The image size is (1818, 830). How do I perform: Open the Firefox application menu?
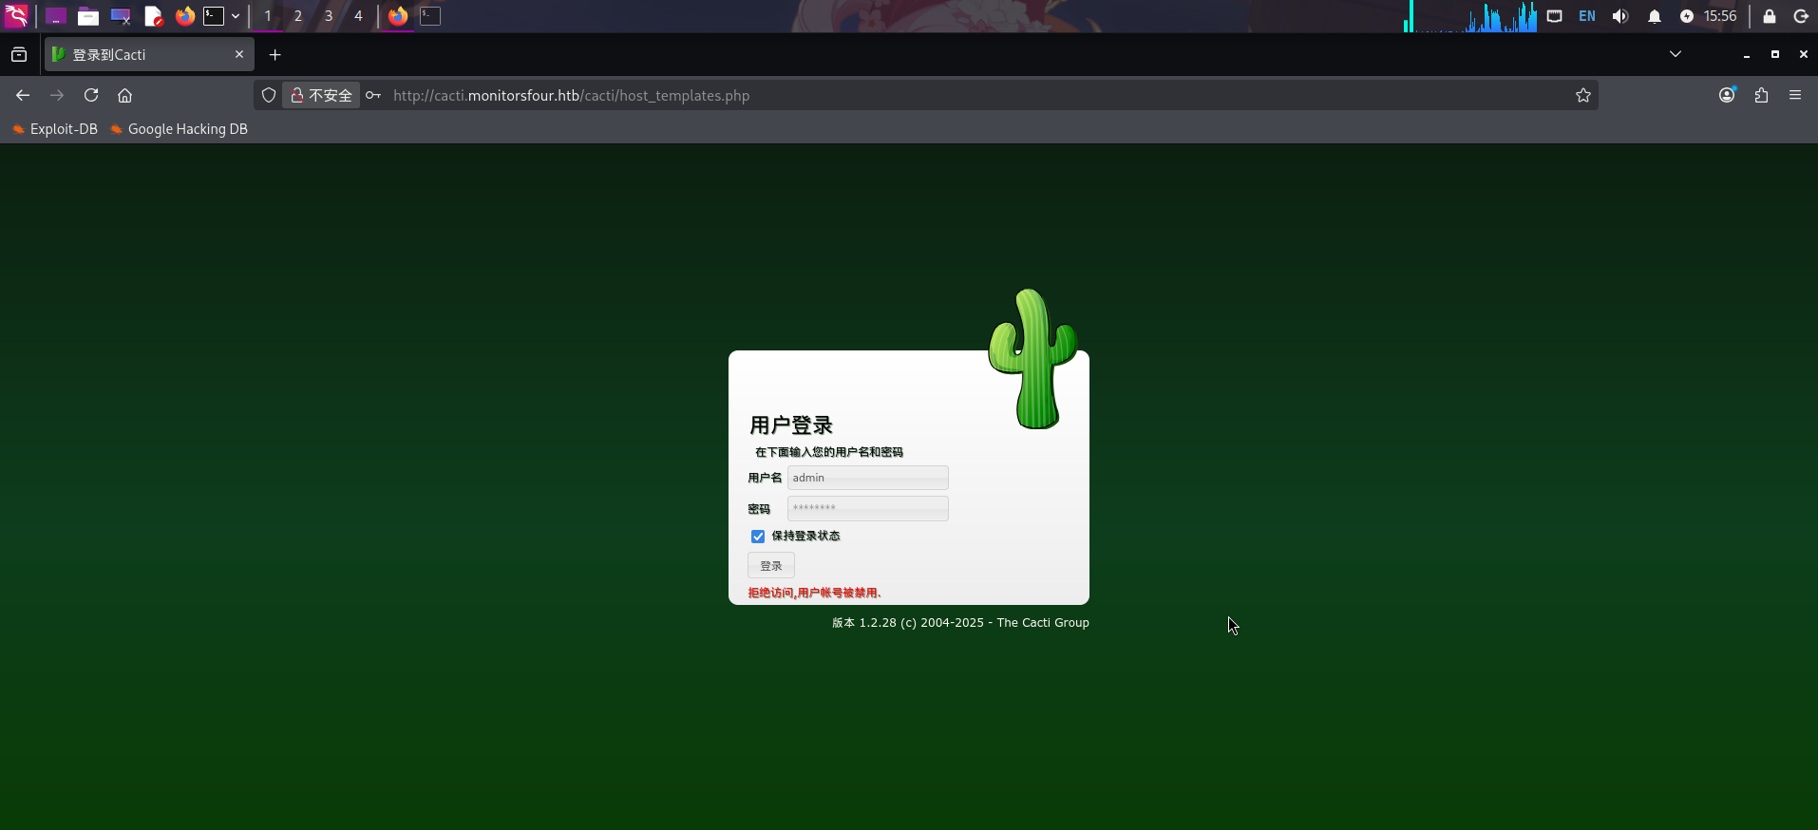(1795, 95)
